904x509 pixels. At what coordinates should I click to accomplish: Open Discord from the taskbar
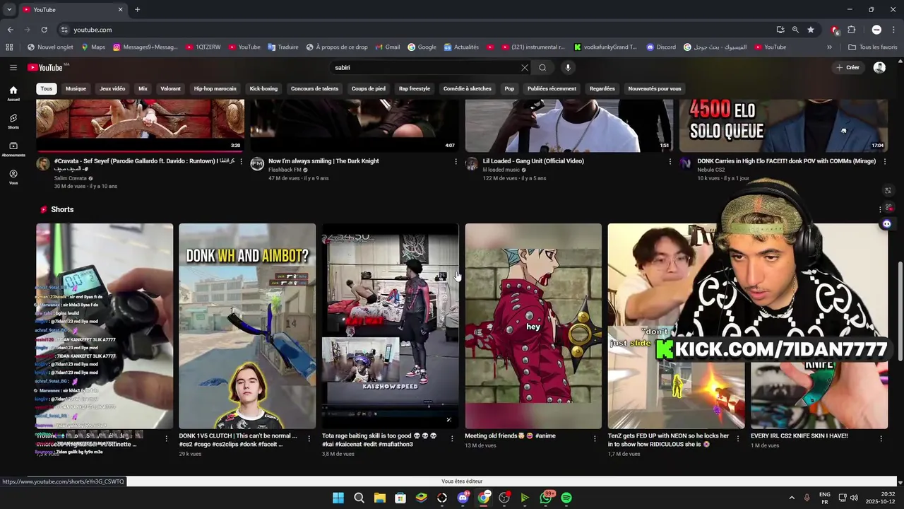463,498
